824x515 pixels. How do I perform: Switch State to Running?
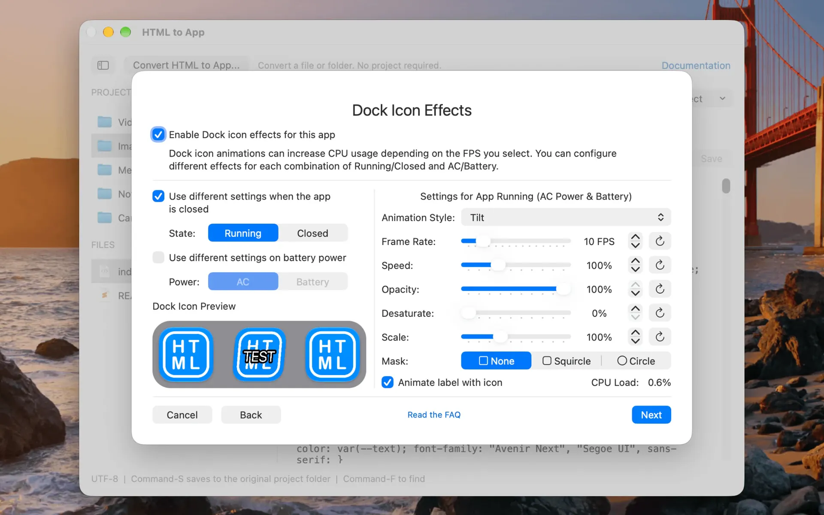coord(243,233)
